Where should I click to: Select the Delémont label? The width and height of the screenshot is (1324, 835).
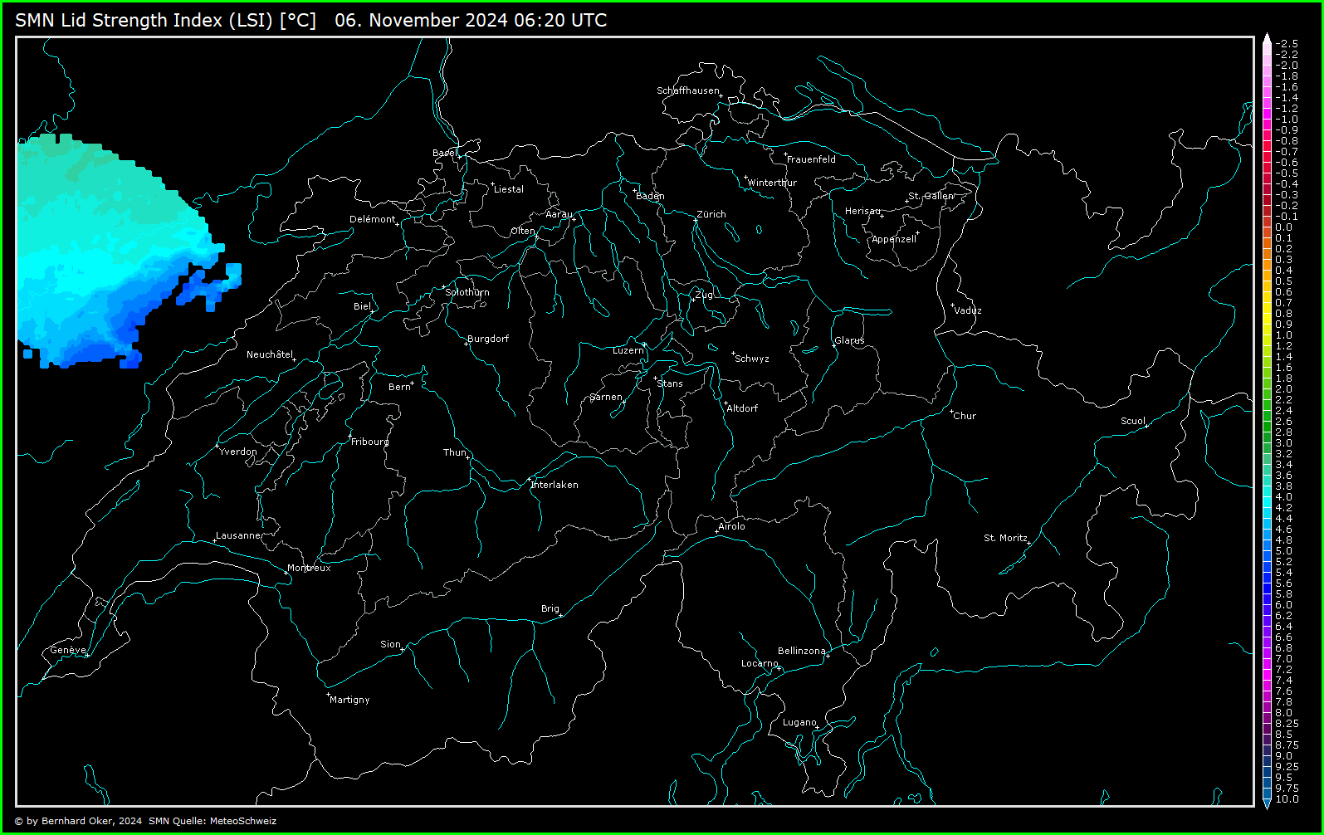pos(373,219)
